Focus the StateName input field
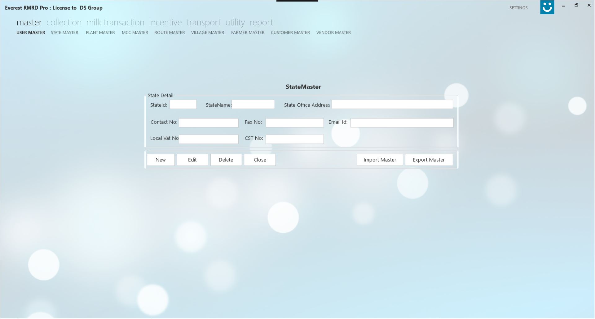The width and height of the screenshot is (595, 319). pyautogui.click(x=253, y=104)
